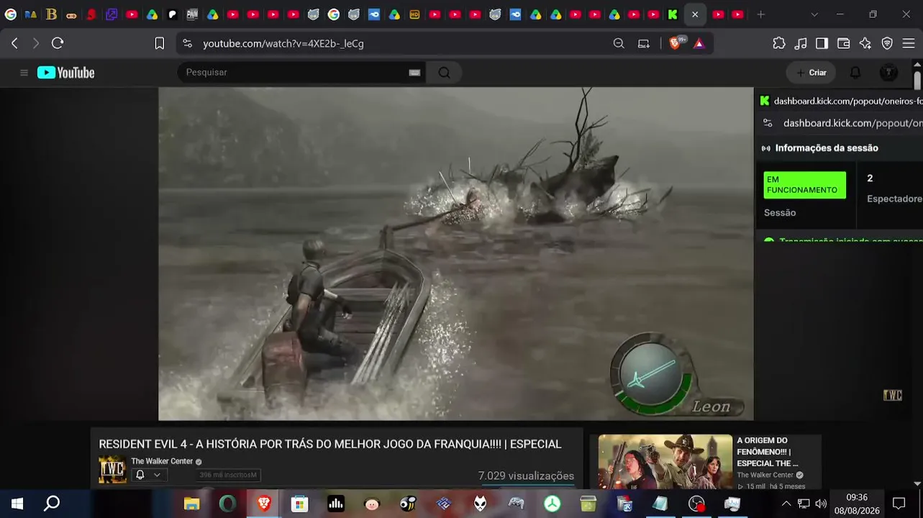The height and width of the screenshot is (518, 923).
Task: Open the browser main hamburger menu
Action: 909,43
